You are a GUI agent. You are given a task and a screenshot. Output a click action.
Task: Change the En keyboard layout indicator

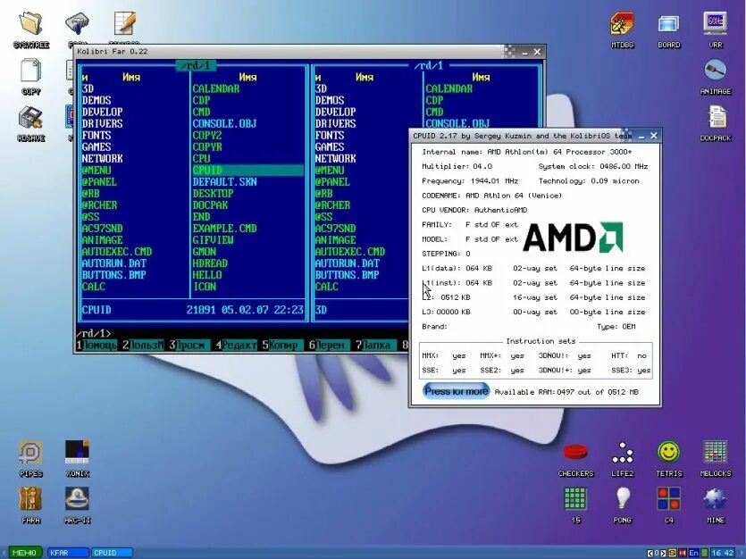pos(693,553)
